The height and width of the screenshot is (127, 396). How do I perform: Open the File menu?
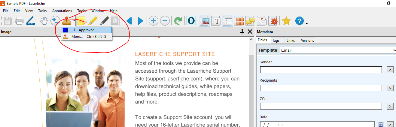6,11
